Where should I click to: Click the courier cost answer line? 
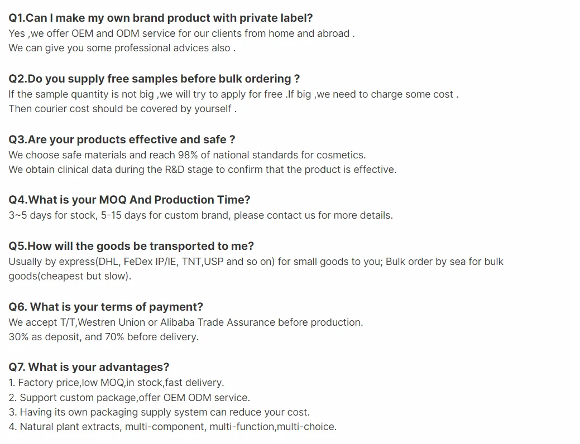[122, 109]
